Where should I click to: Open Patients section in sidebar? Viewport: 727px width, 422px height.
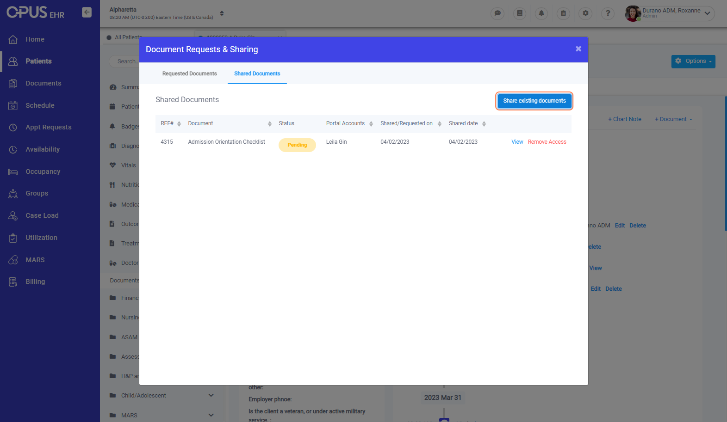(38, 61)
